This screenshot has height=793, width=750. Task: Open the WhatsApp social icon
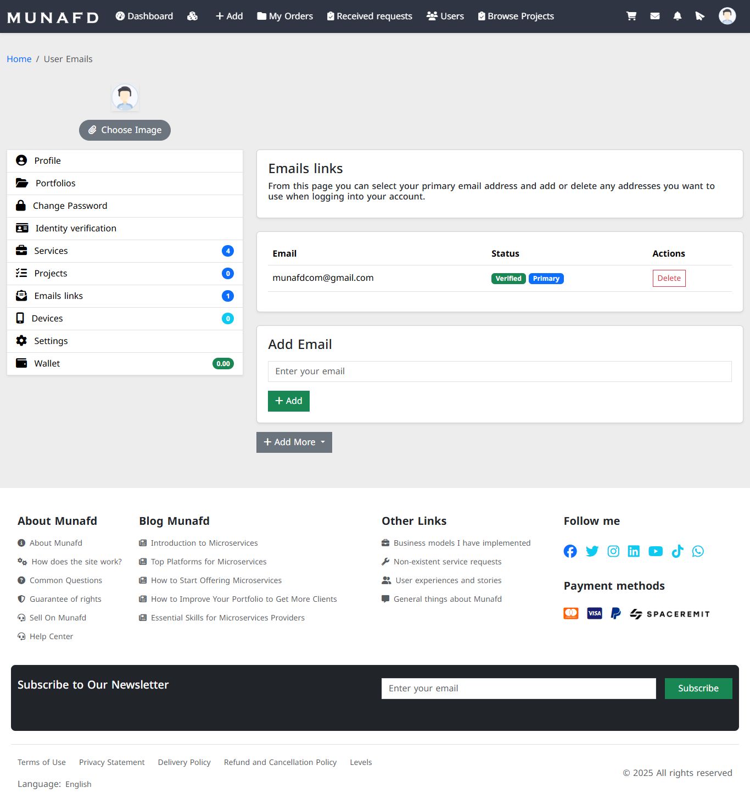[698, 551]
